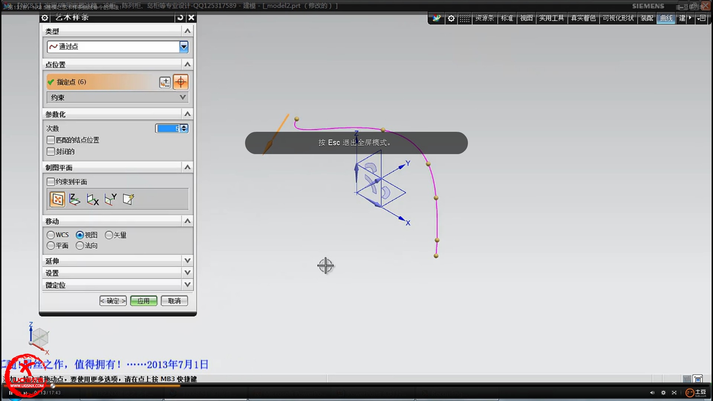Open the 资源条 toolbar tab
Screen dimensions: 713x401
[x=485, y=18]
